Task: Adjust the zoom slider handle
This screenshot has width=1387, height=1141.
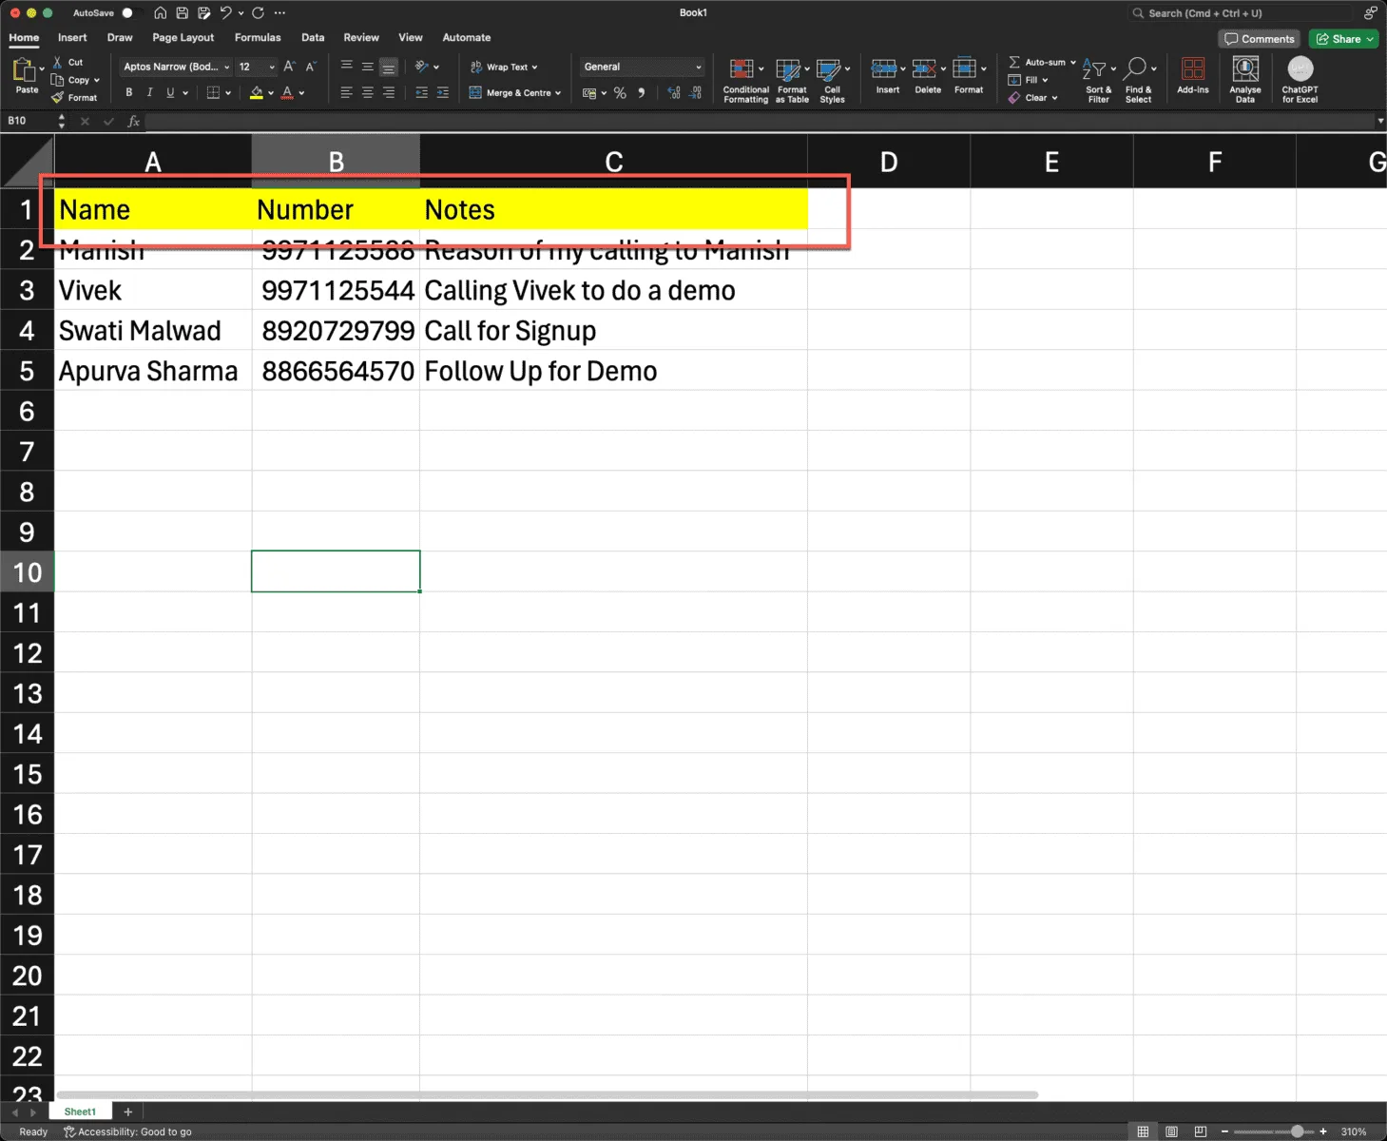Action: tap(1297, 1131)
